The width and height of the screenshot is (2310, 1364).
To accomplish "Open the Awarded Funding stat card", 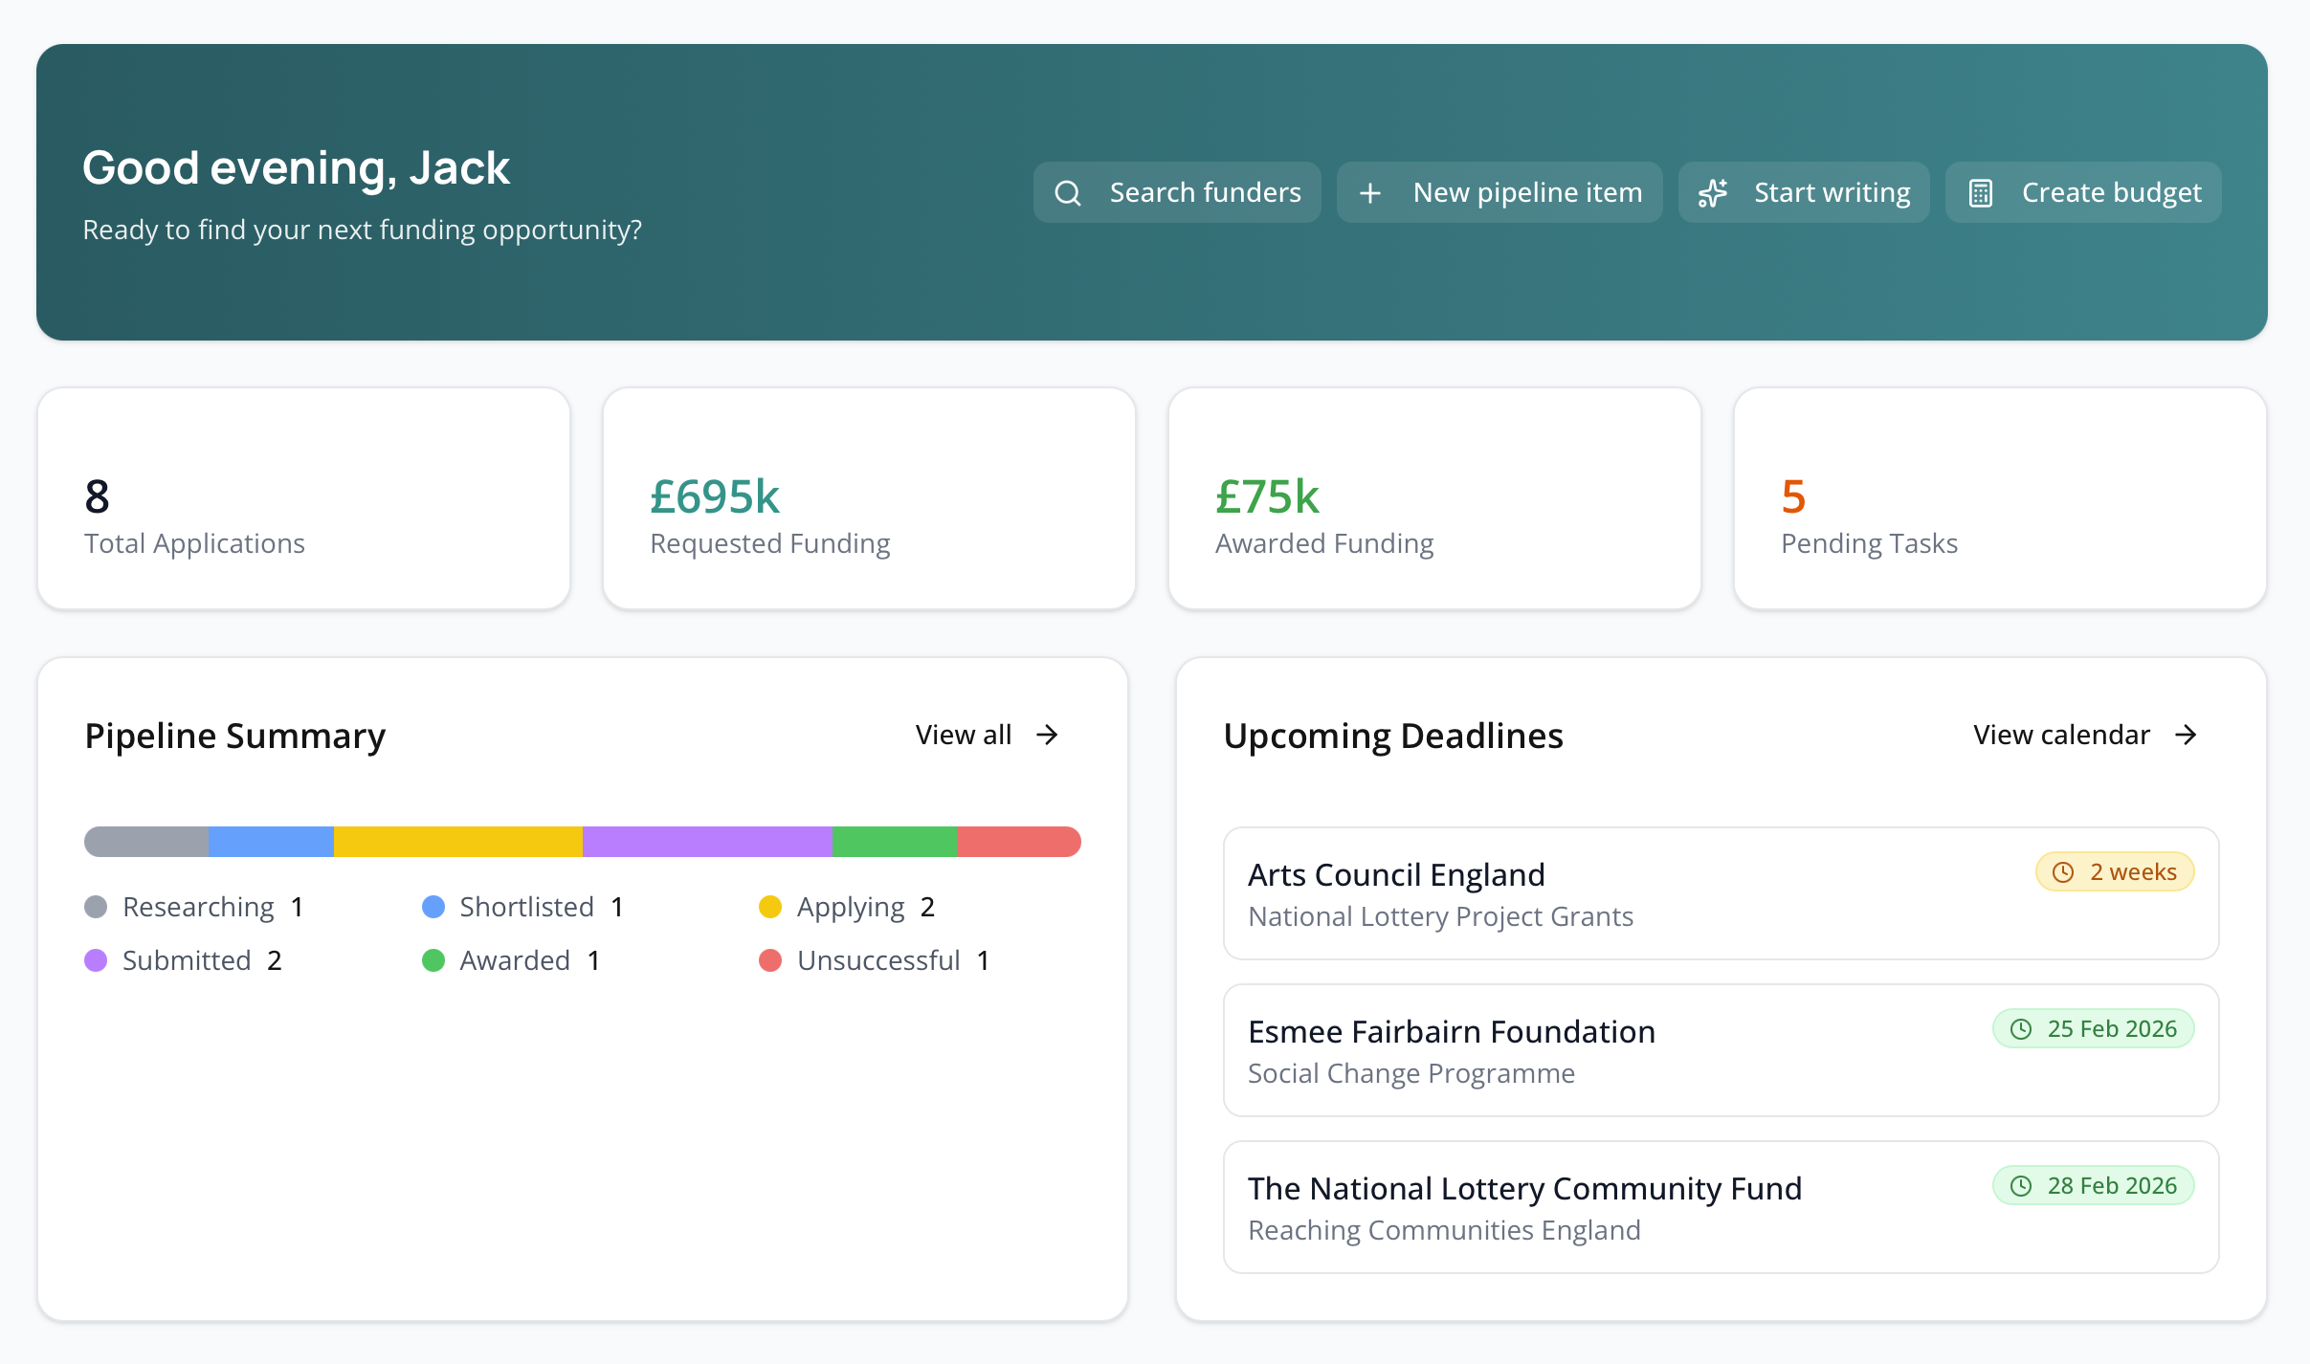I will coord(1433,498).
